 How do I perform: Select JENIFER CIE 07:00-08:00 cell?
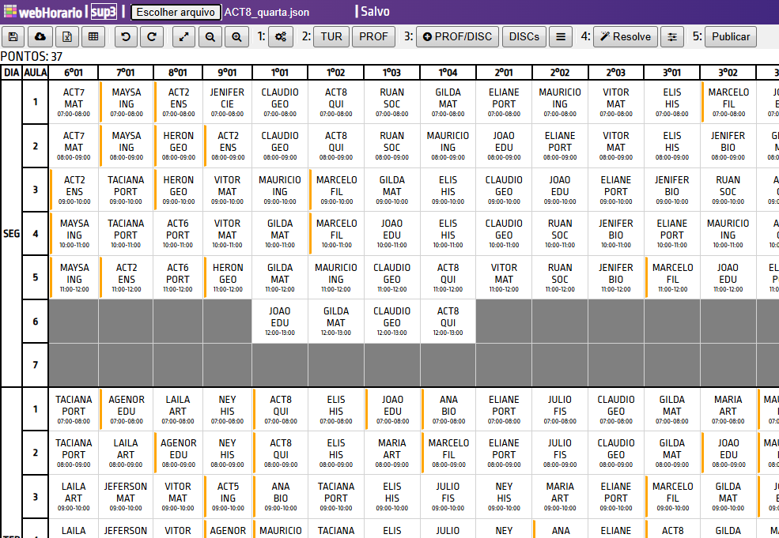click(228, 102)
